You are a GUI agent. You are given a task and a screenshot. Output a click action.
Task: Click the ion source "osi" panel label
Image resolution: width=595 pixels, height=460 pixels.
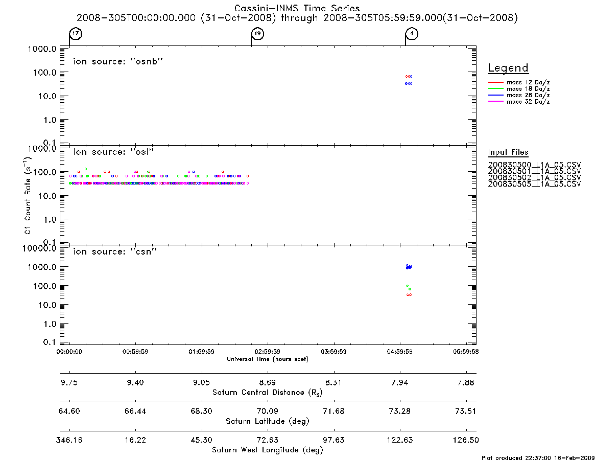[x=113, y=152]
